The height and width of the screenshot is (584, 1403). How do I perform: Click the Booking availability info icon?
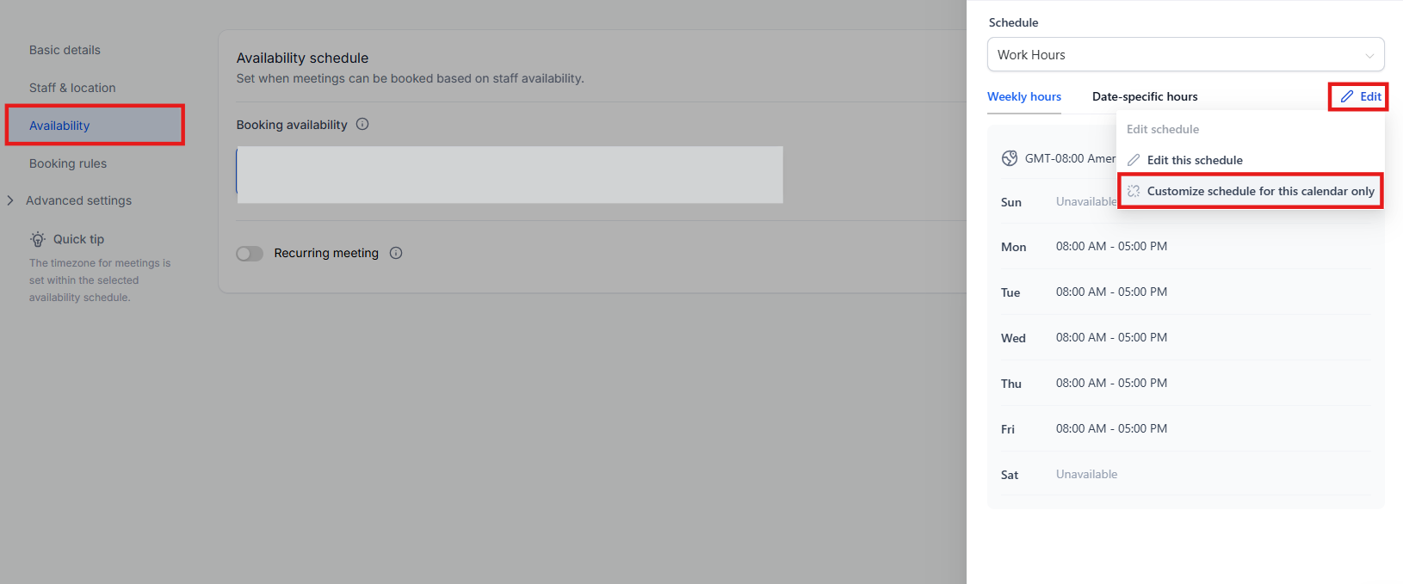tap(362, 124)
